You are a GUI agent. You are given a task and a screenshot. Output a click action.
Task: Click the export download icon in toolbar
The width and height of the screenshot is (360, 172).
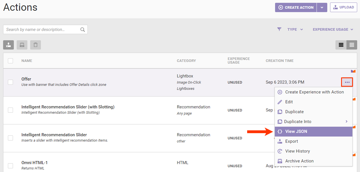pos(8,45)
